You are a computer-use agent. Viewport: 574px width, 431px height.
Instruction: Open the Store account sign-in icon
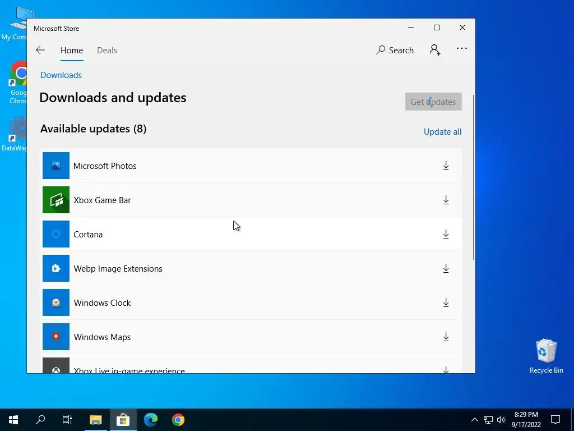[435, 50]
